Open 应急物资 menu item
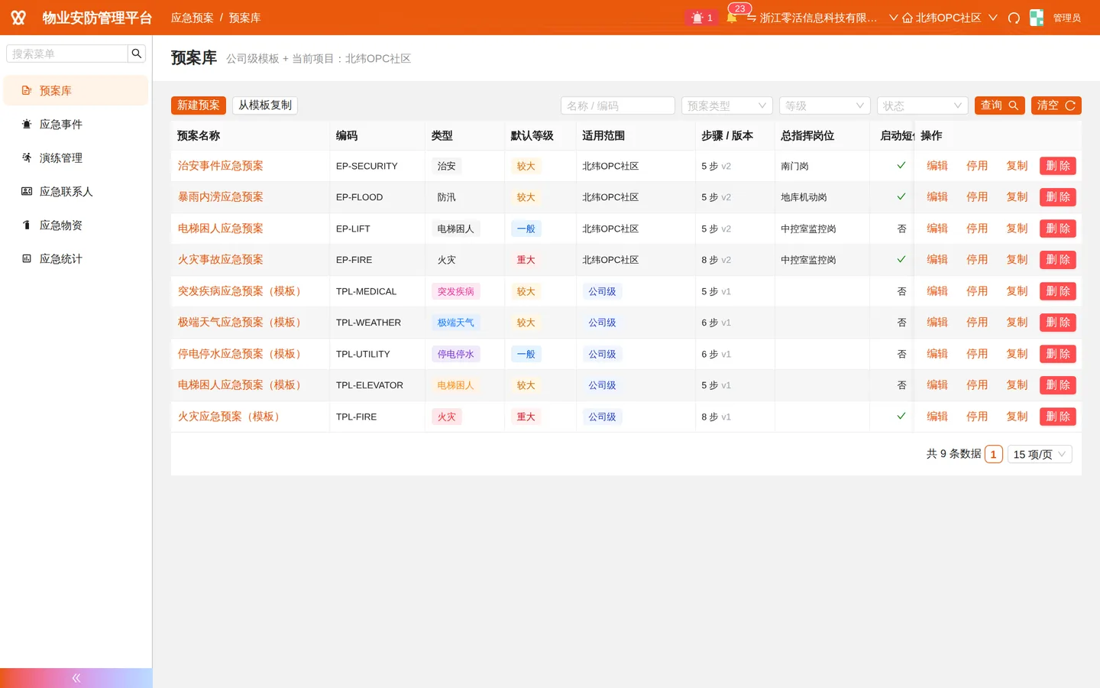This screenshot has height=688, width=1100. point(76,225)
